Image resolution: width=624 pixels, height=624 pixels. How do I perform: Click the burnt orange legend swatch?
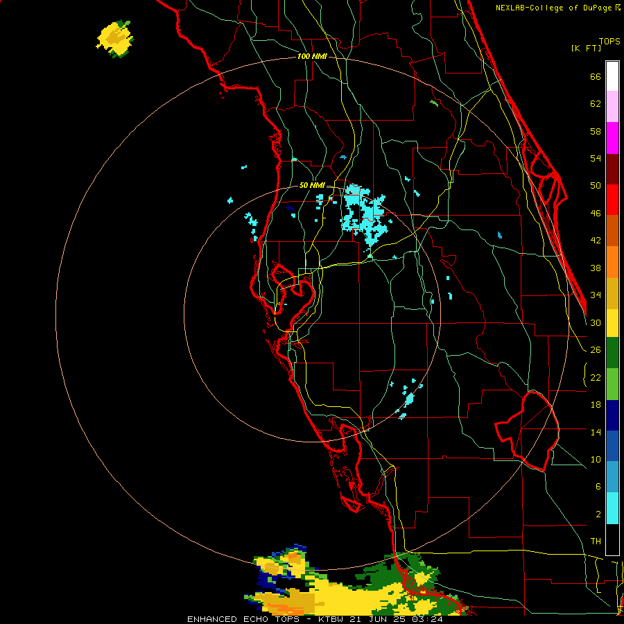(x=612, y=231)
